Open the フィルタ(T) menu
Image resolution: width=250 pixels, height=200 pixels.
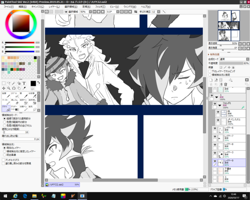pyautogui.click(x=100, y=7)
